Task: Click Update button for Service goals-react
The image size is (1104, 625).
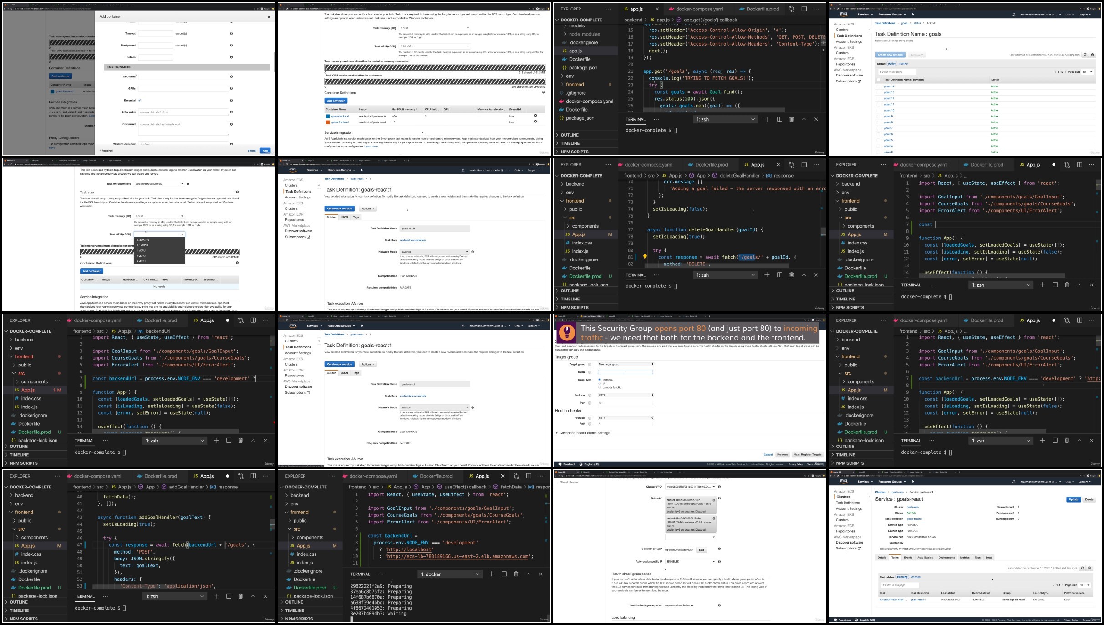Action: click(x=1073, y=499)
